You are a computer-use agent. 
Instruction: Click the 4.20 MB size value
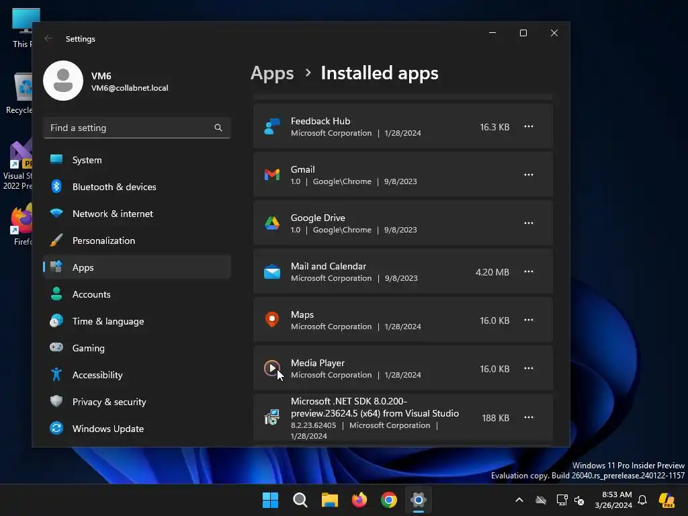492,272
